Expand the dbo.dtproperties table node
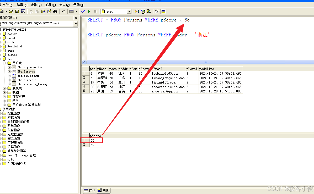The width and height of the screenshot is (314, 194). point(9,67)
